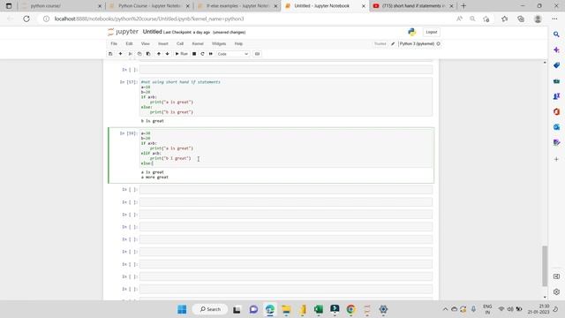This screenshot has width=565, height=318.
Task: Open the Edge sidebar search icon
Action: 556,34
